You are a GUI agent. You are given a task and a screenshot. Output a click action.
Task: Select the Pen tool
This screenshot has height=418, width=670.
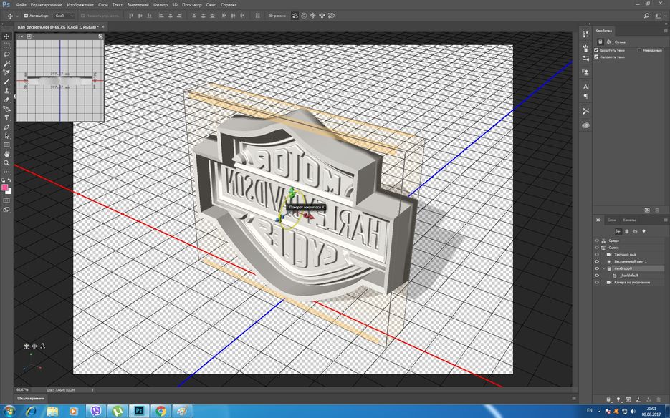coord(6,127)
